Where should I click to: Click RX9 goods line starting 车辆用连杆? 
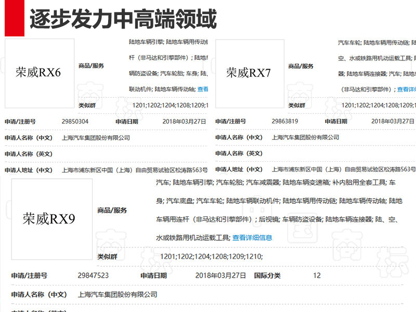[x=277, y=219]
